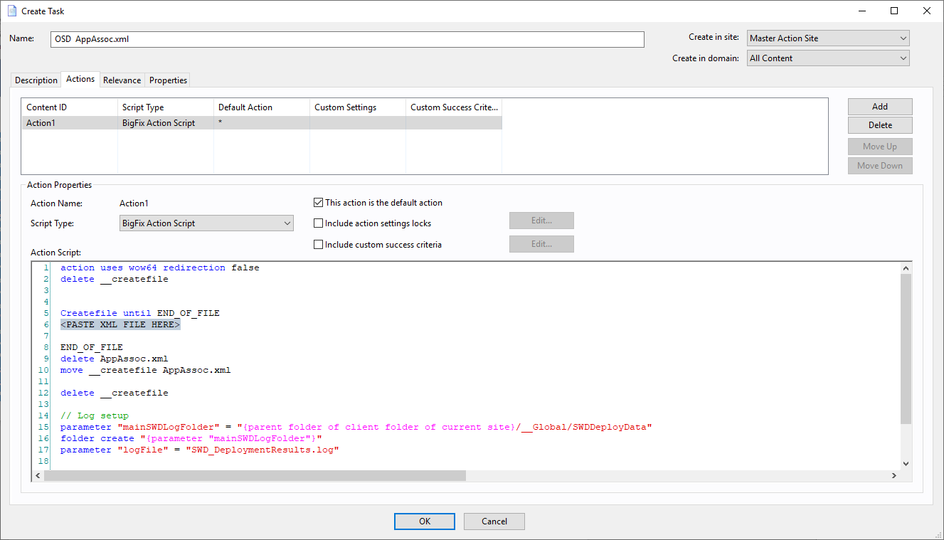
Task: Click the 'parameter "mainSWDLogFolder"' script line
Action: (x=356, y=427)
